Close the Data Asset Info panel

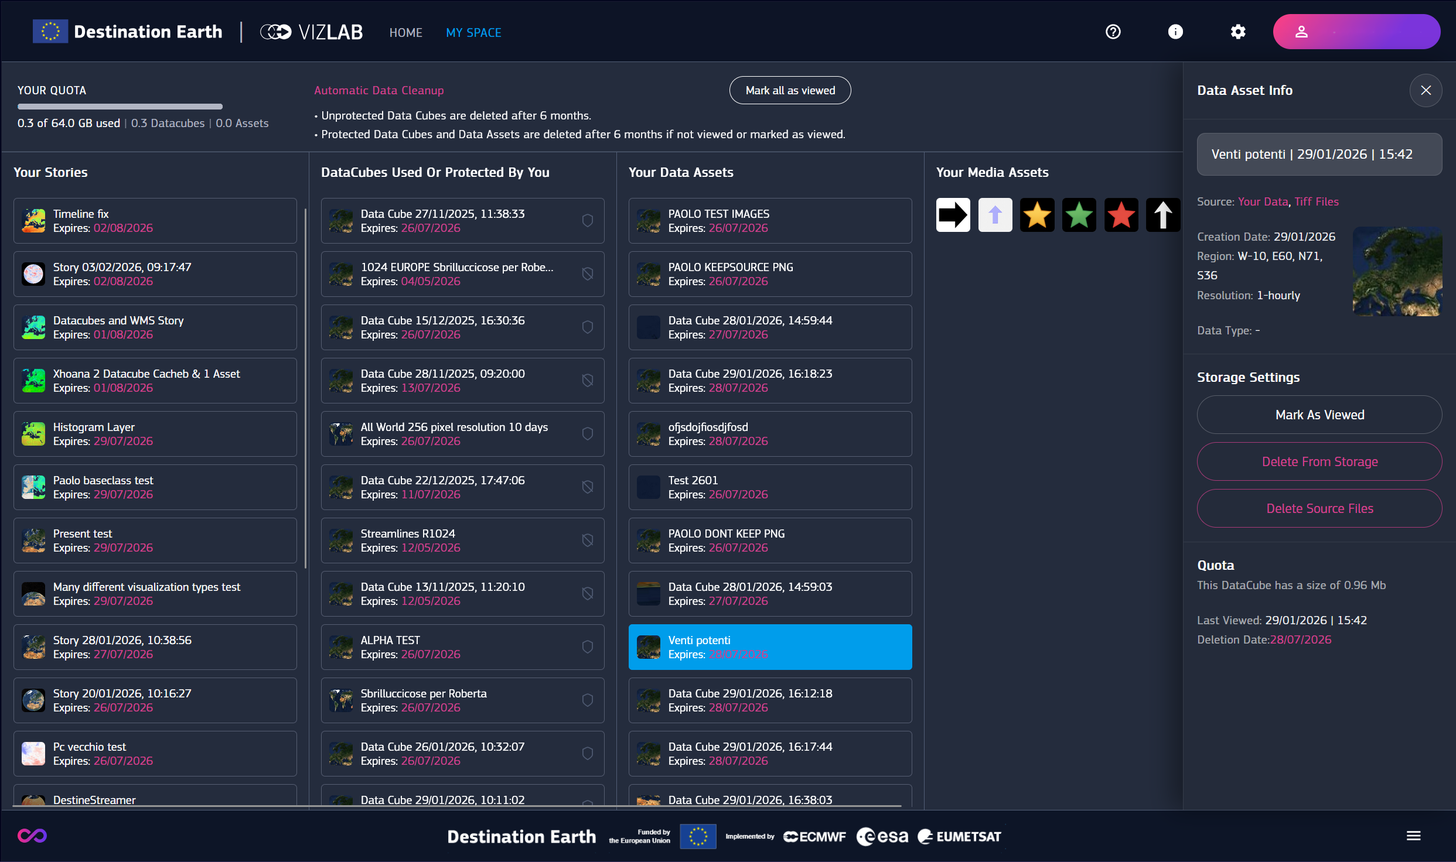point(1426,90)
